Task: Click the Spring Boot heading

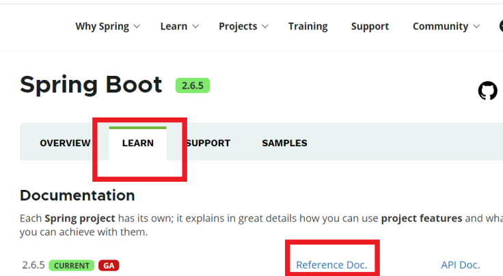Action: (x=91, y=85)
